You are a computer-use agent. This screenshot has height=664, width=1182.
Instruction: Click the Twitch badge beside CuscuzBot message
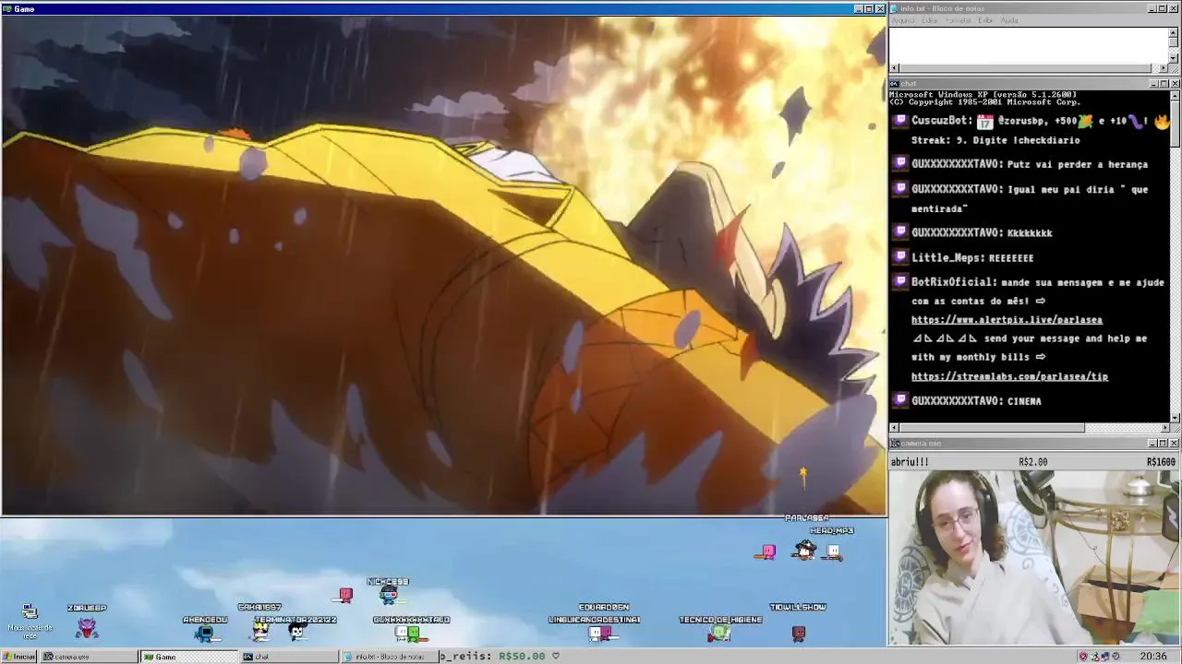click(900, 121)
